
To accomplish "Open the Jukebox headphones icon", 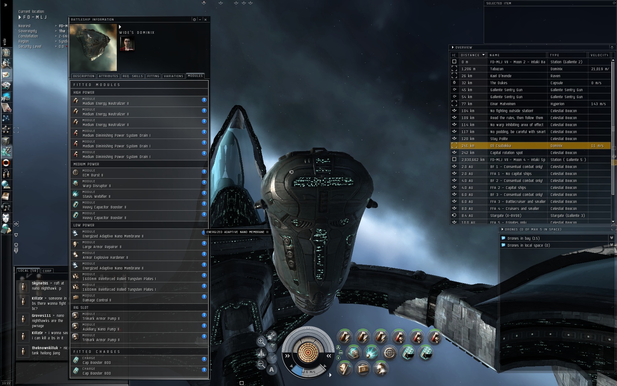I will 6,206.
